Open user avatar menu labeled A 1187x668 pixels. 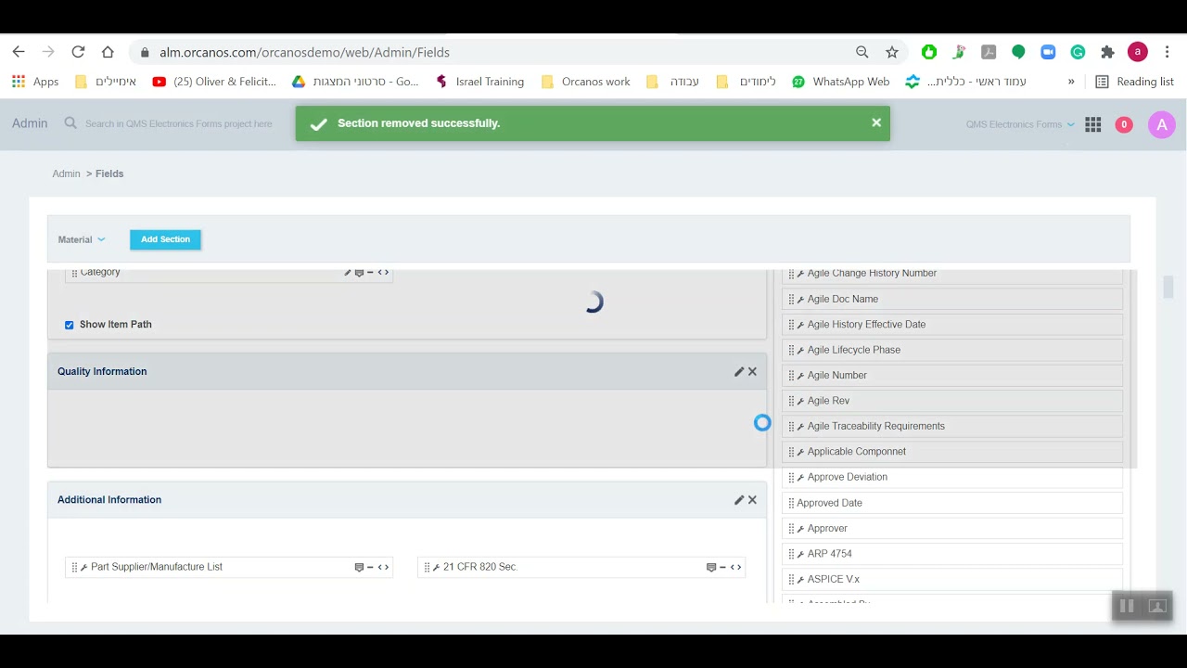(x=1162, y=124)
